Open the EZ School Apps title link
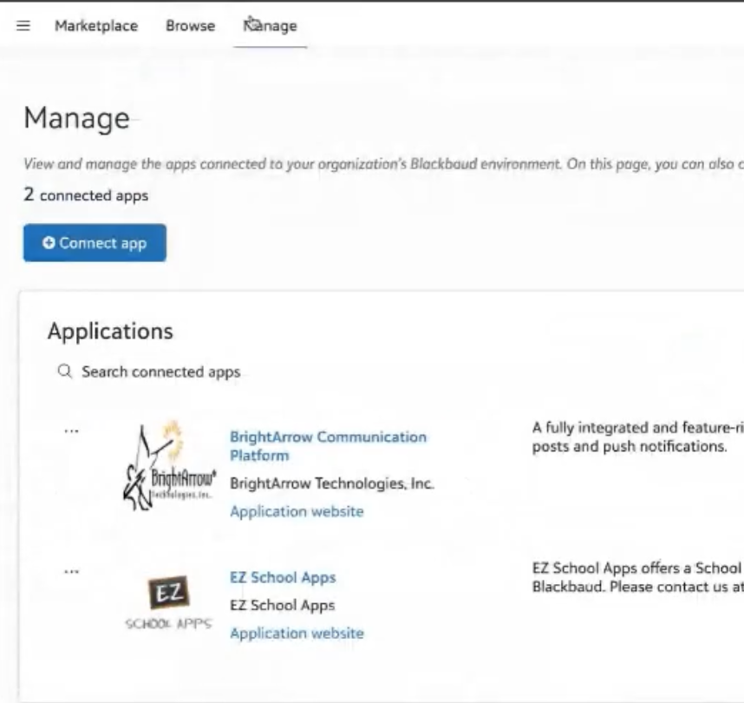Viewport: 744px width, 703px height. pos(283,578)
